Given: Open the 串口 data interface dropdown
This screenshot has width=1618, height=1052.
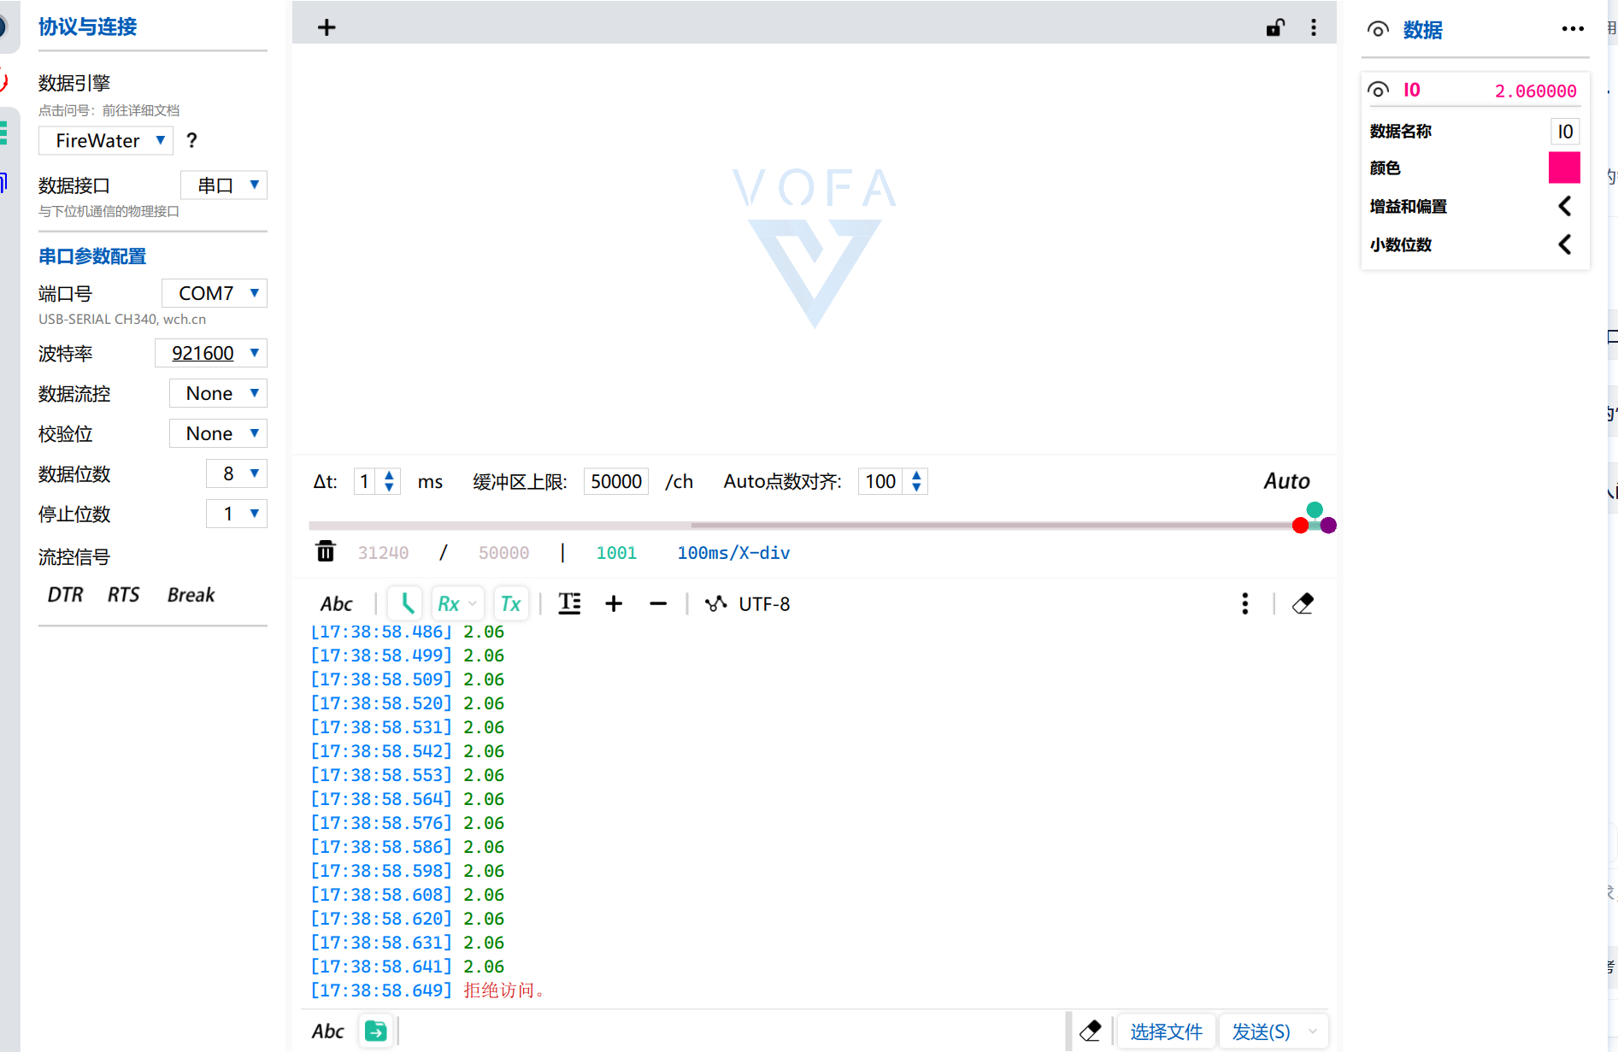Looking at the screenshot, I should (x=224, y=185).
